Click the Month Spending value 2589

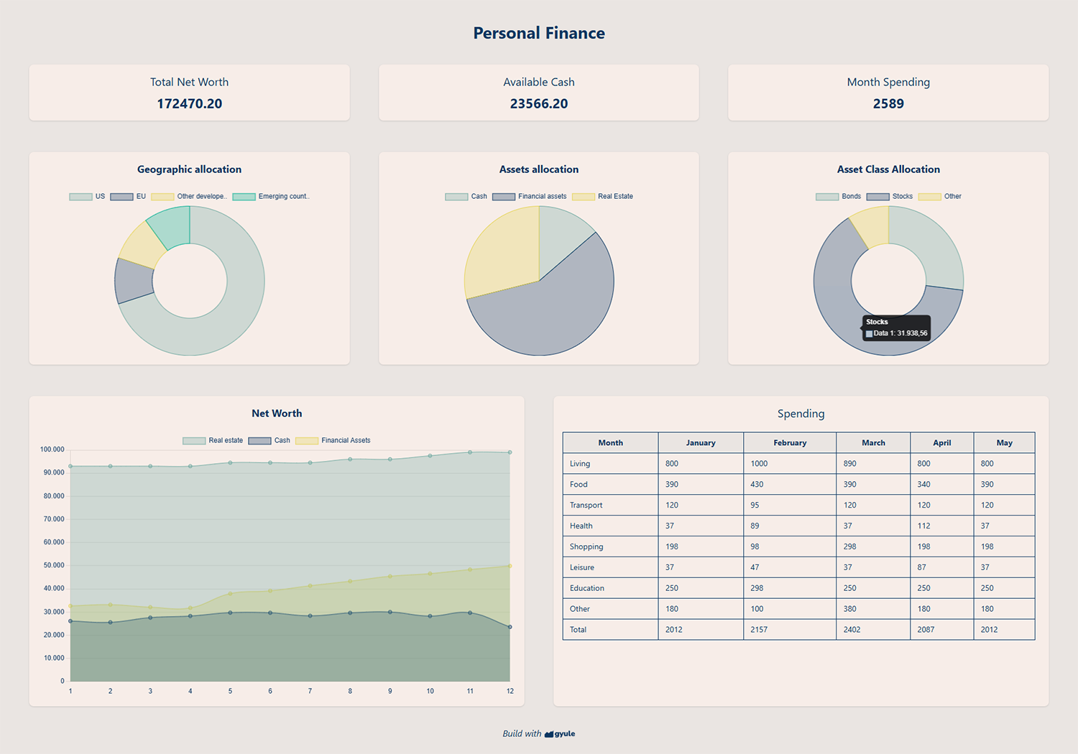pos(888,104)
